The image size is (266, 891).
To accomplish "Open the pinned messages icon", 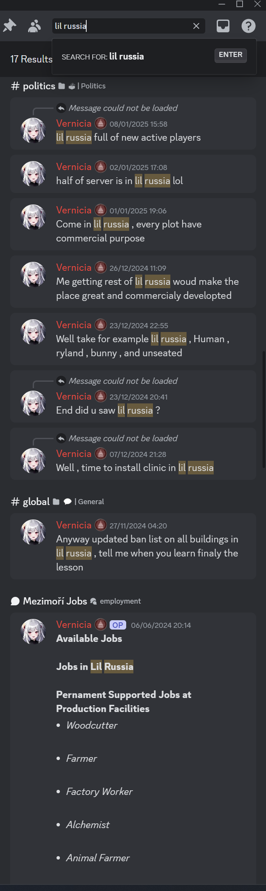I will coord(9,26).
